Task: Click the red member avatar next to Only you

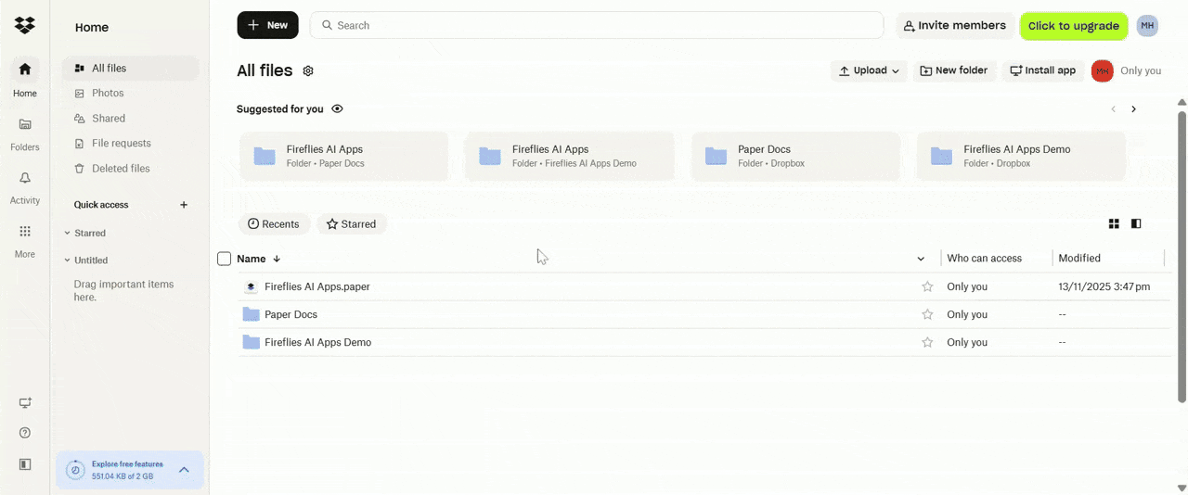Action: 1103,70
